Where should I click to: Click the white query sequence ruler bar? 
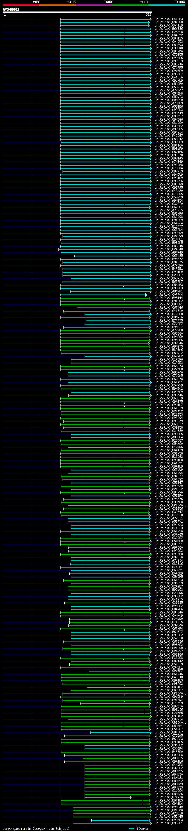click(77, 12)
